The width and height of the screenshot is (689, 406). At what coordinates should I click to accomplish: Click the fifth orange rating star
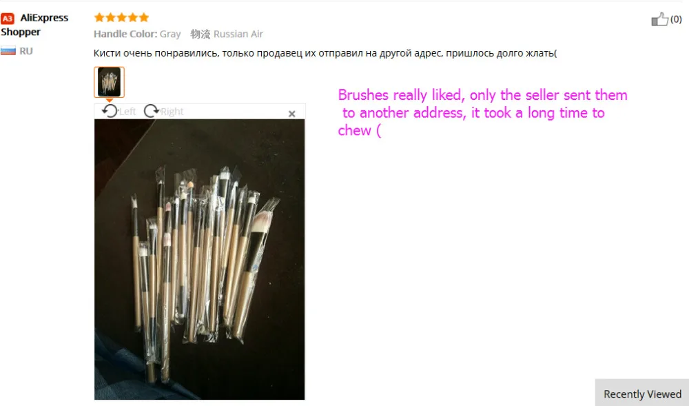[x=144, y=17]
